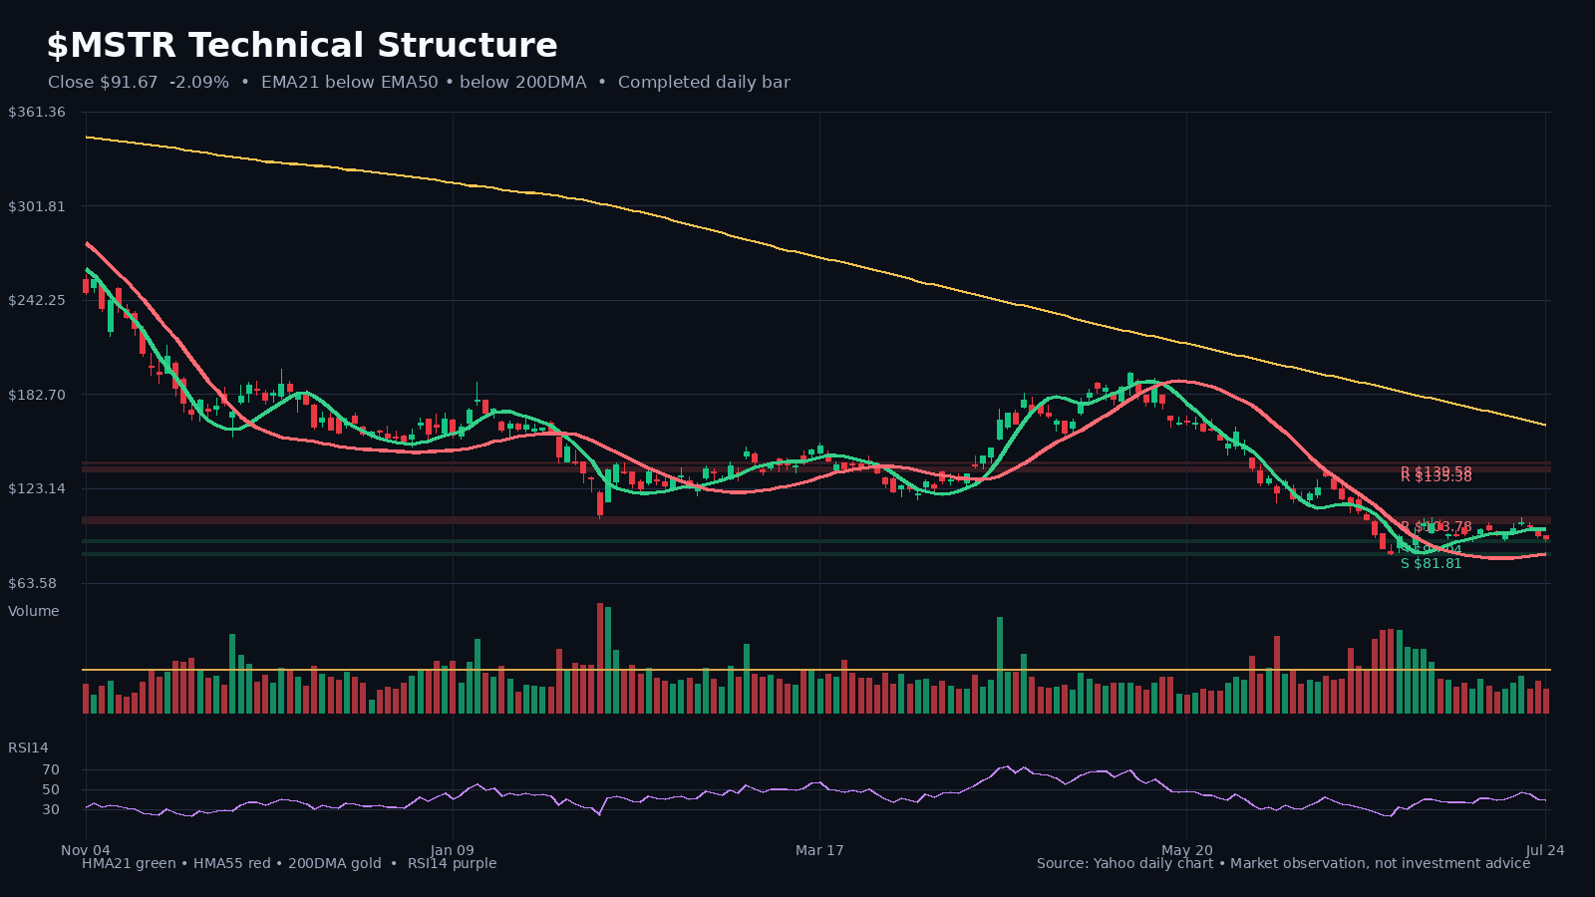Click the "EMA21 below EMA50" note

coord(349,83)
